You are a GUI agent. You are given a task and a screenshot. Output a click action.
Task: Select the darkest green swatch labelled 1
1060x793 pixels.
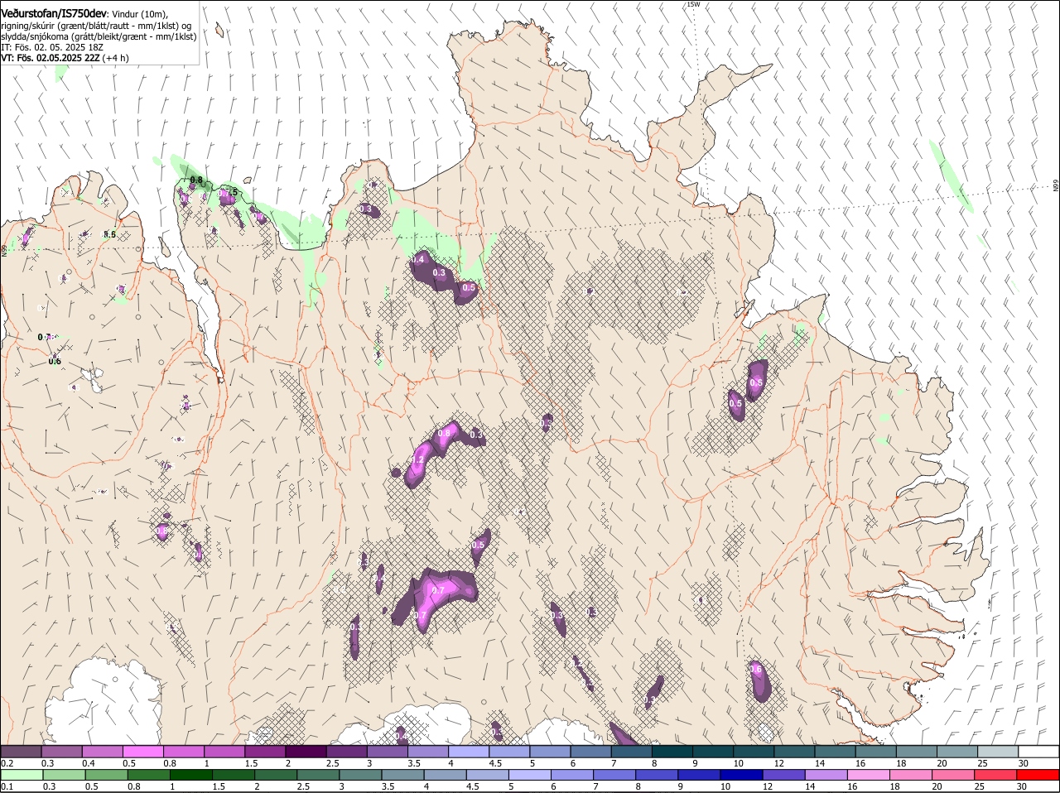tap(190, 775)
